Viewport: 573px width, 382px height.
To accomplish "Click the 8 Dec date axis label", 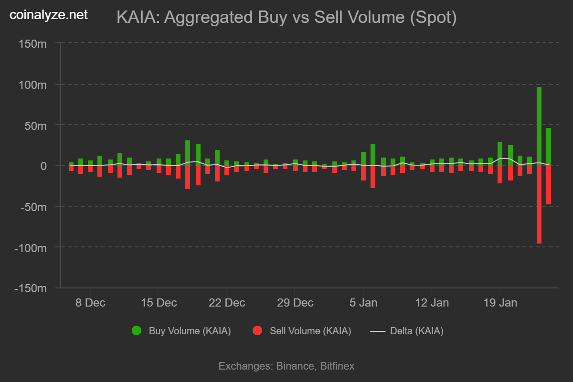I will pyautogui.click(x=90, y=303).
